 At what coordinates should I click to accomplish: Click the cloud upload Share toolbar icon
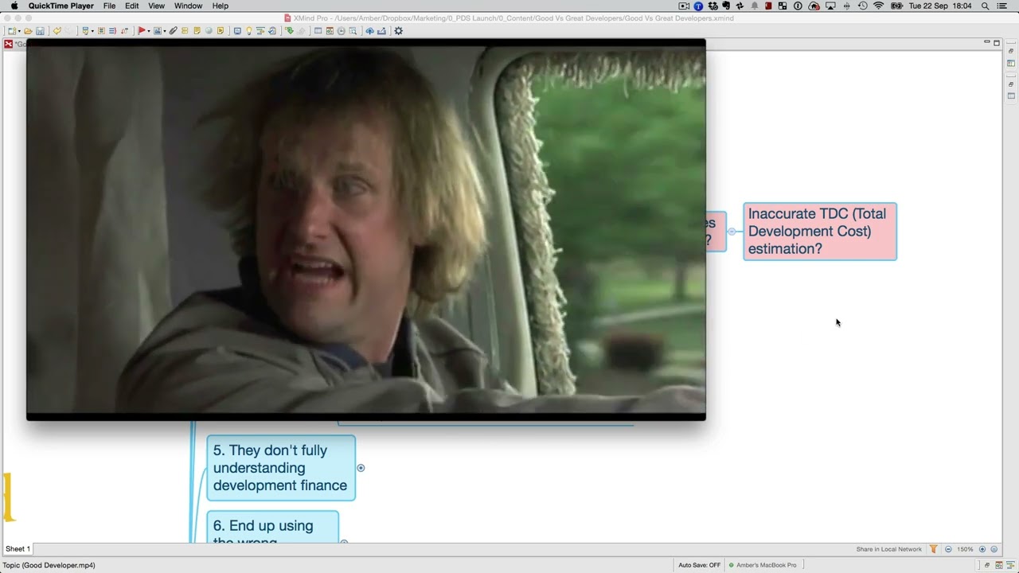(x=369, y=31)
